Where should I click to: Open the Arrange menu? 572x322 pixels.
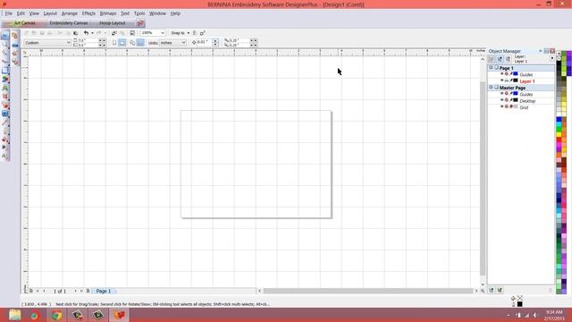tap(70, 13)
